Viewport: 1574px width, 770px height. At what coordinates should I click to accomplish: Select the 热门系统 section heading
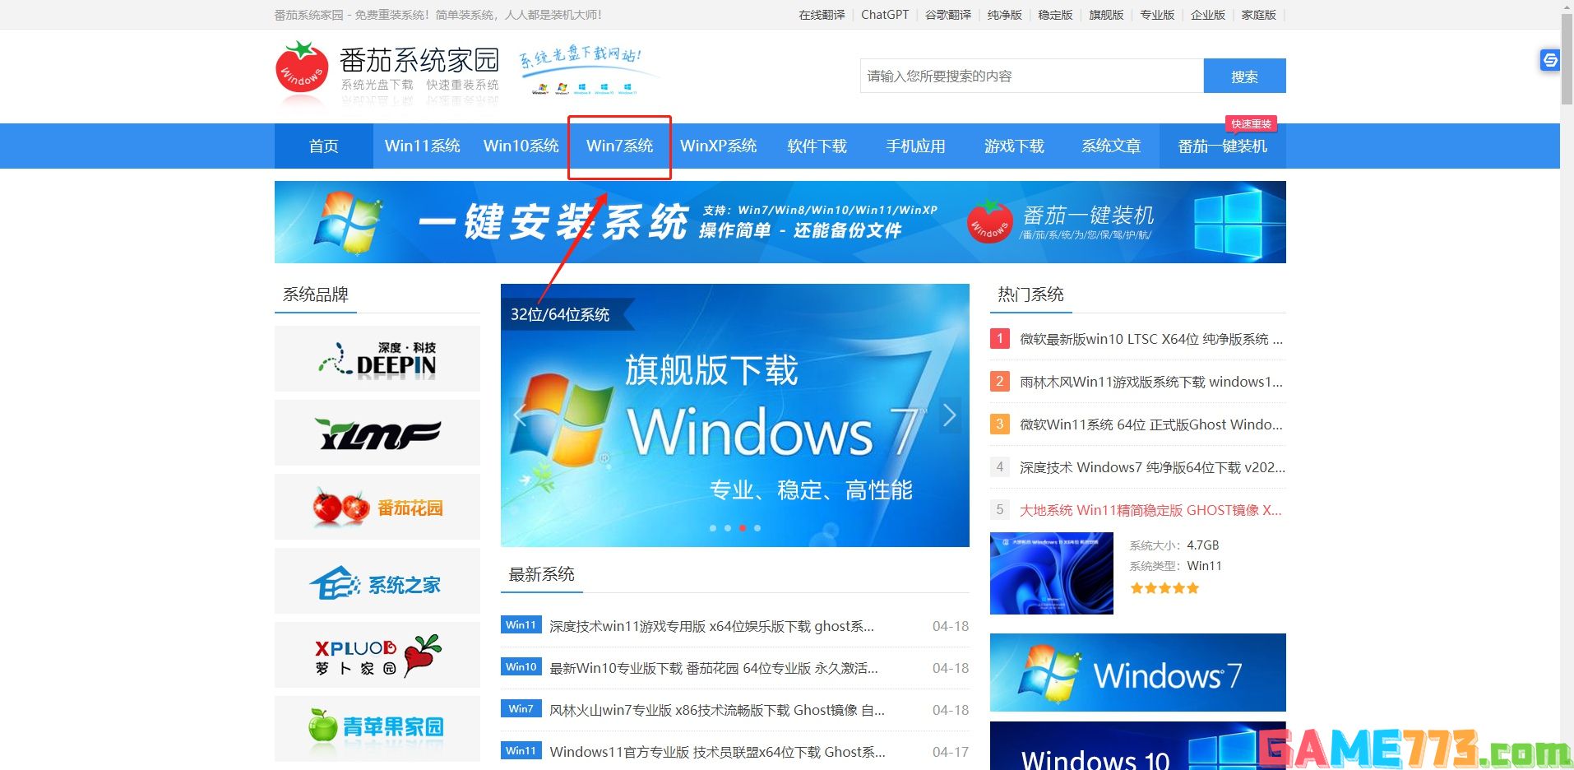(x=1031, y=295)
